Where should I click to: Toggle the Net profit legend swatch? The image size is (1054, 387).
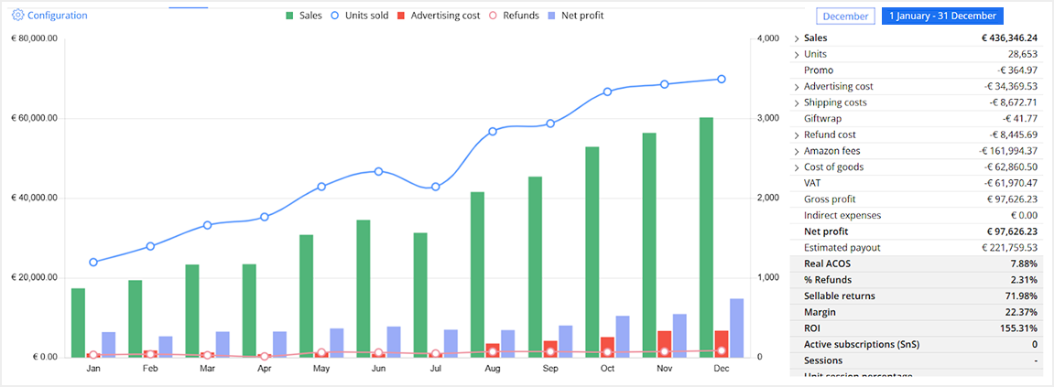[x=552, y=15]
